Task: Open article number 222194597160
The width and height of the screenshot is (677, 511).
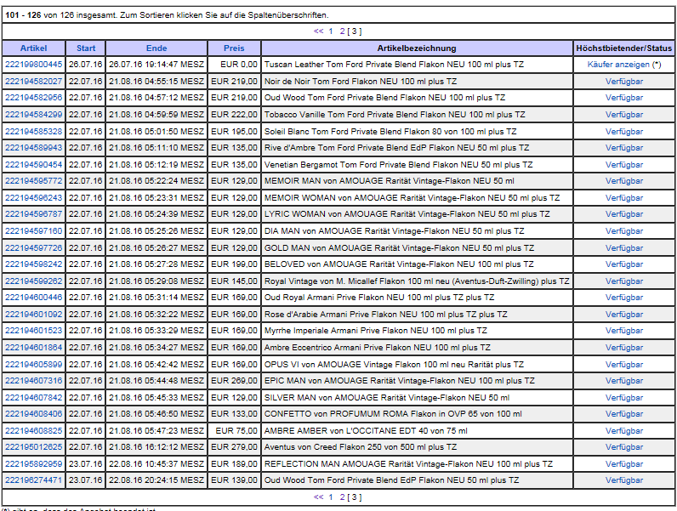Action: pos(34,231)
